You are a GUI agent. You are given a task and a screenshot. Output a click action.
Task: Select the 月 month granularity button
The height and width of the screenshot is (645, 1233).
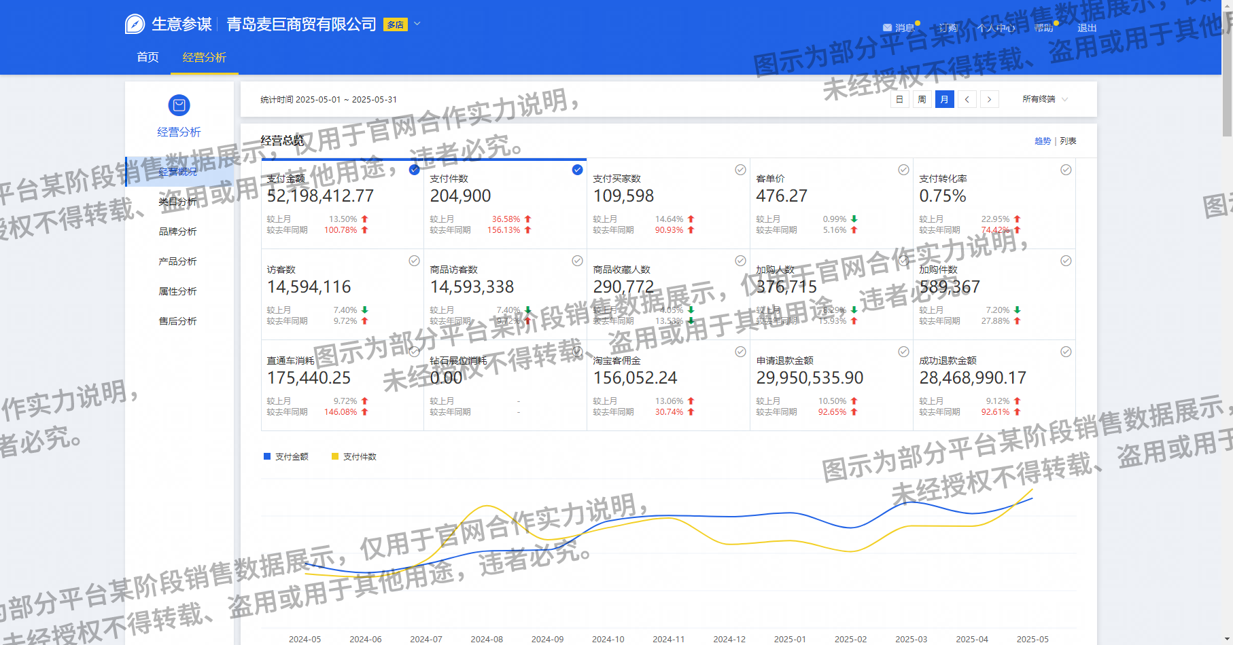[944, 100]
